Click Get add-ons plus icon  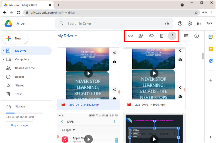pos(211,80)
